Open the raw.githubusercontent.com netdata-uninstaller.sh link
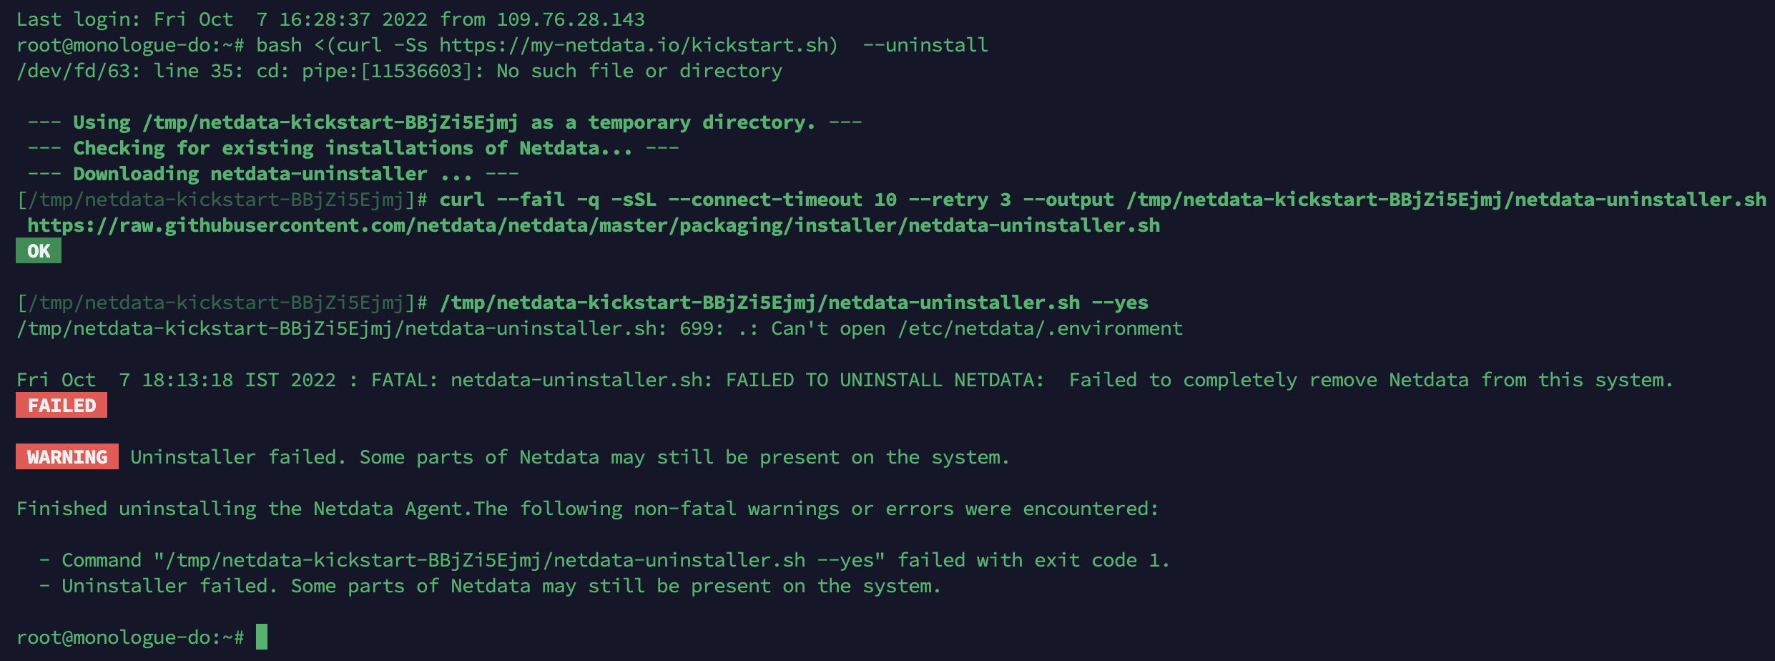Image resolution: width=1775 pixels, height=661 pixels. (x=594, y=225)
